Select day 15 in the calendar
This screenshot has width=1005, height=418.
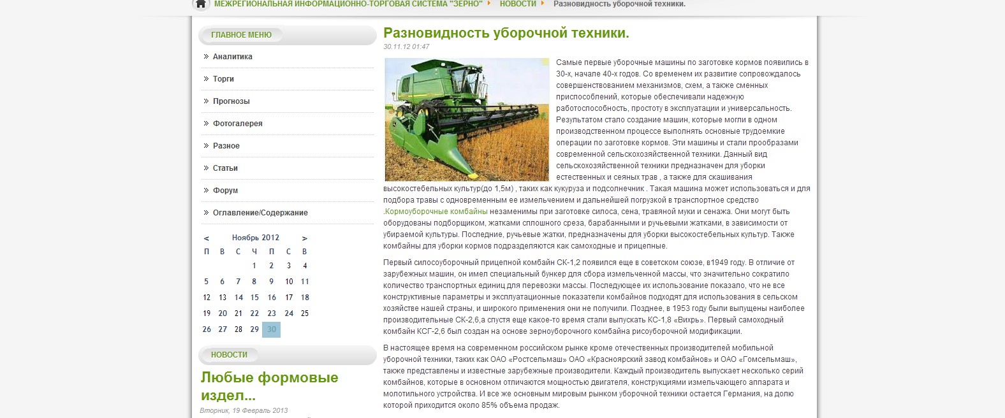pos(254,298)
